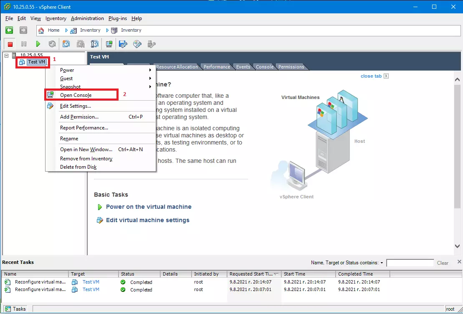The height and width of the screenshot is (314, 463).
Task: Click the Launch Console toolbar icon
Action: click(x=109, y=44)
